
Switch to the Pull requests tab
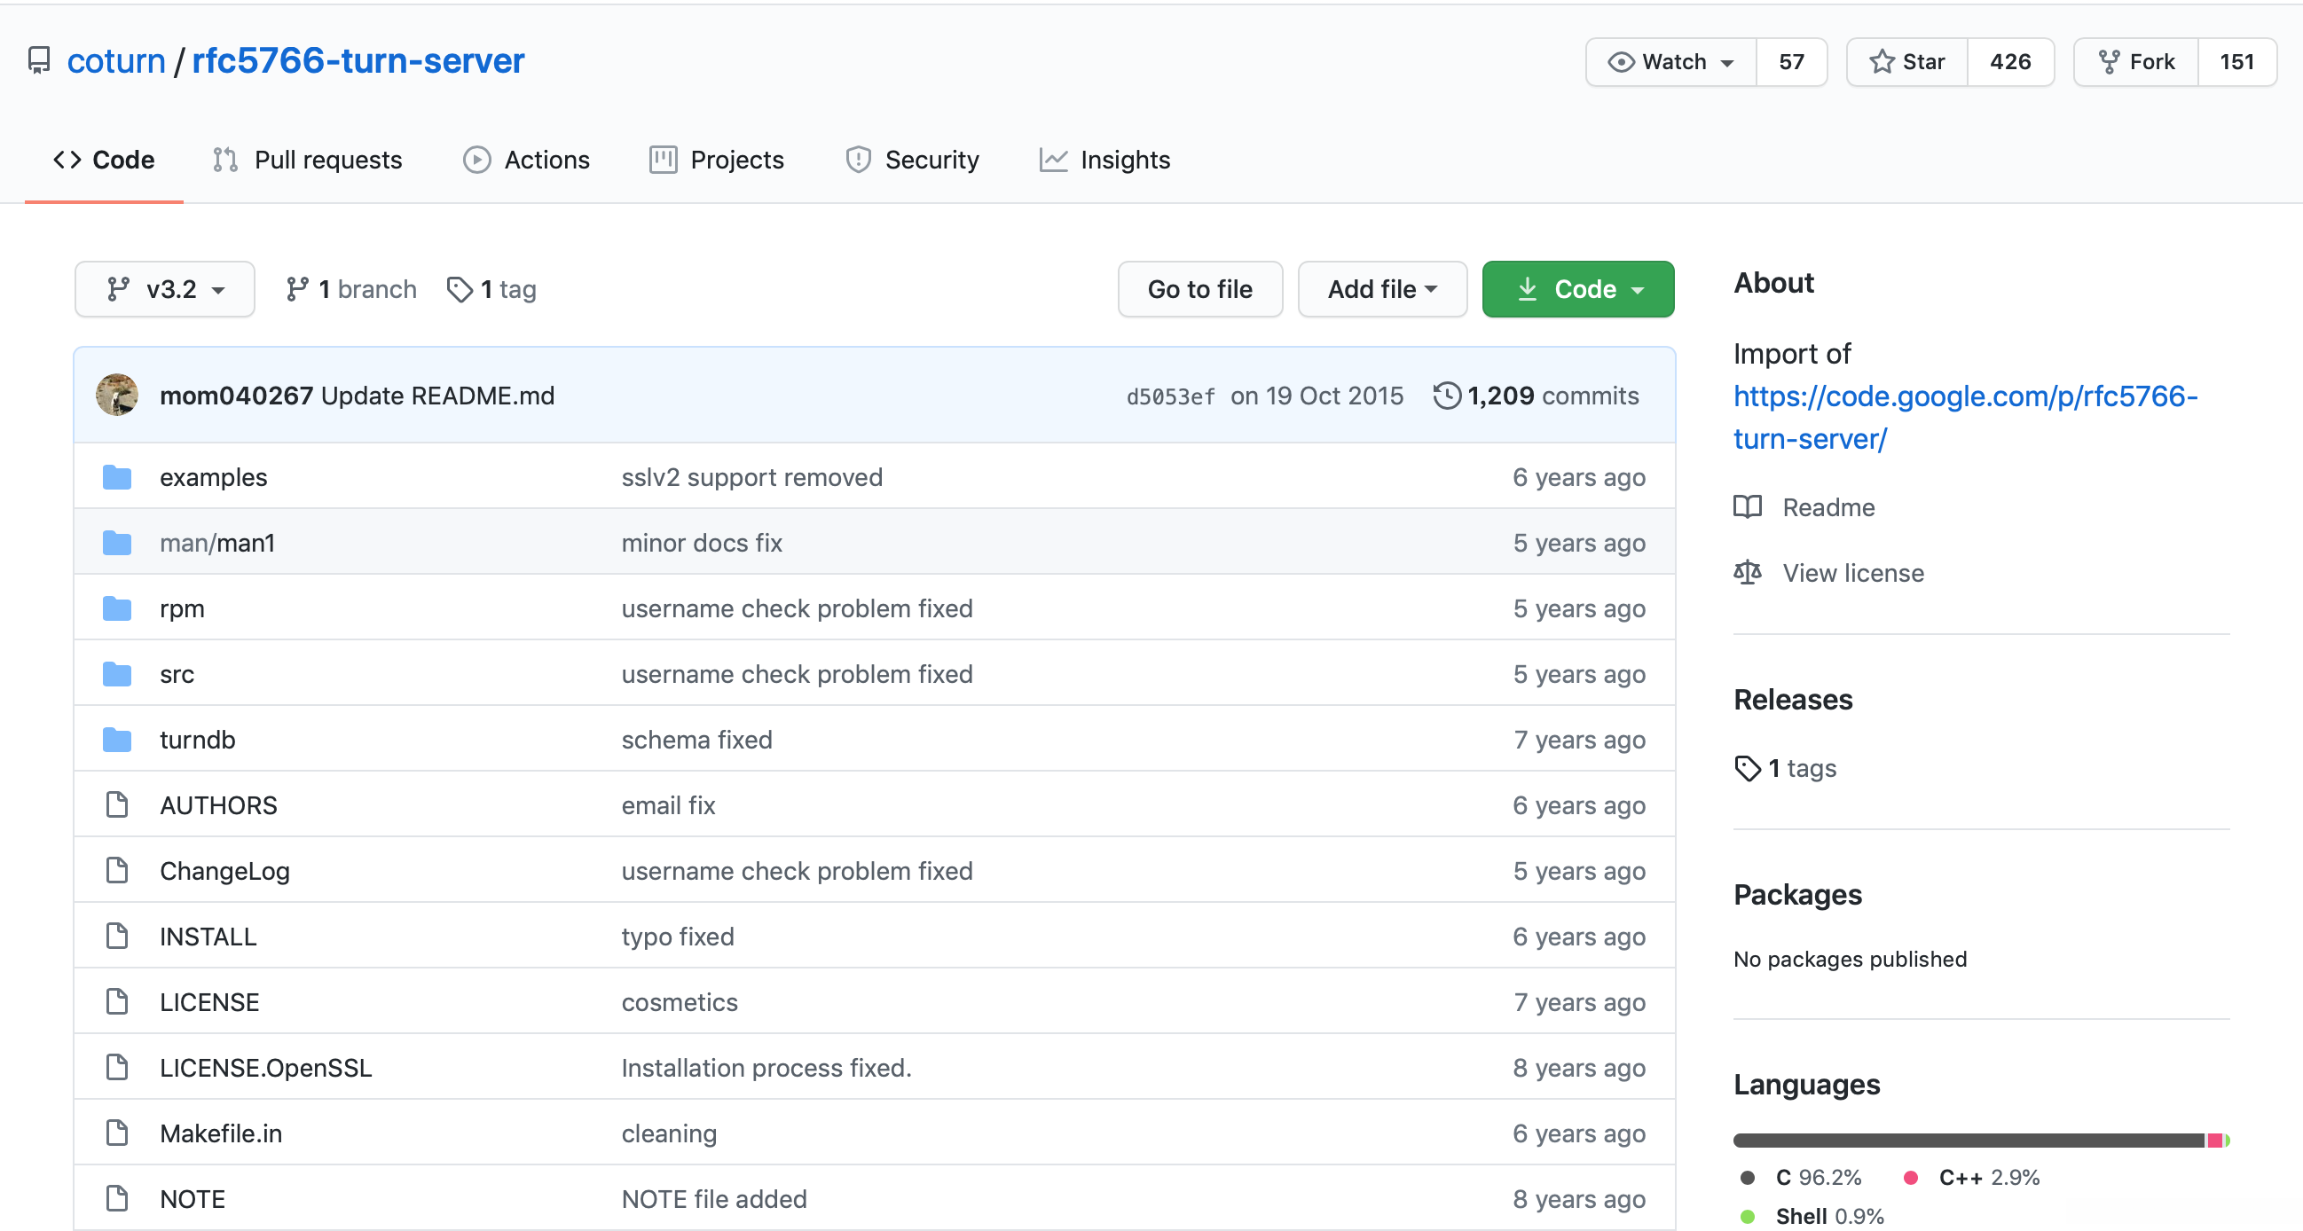click(x=309, y=160)
